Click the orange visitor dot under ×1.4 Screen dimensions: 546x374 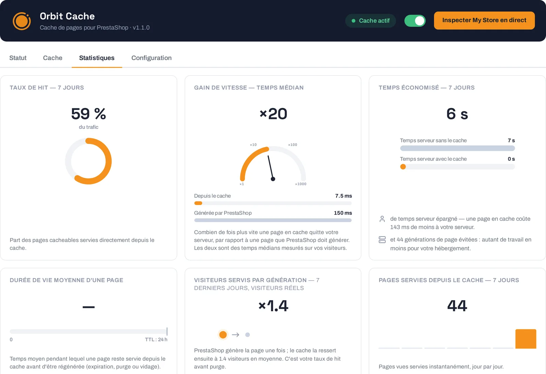tap(223, 335)
